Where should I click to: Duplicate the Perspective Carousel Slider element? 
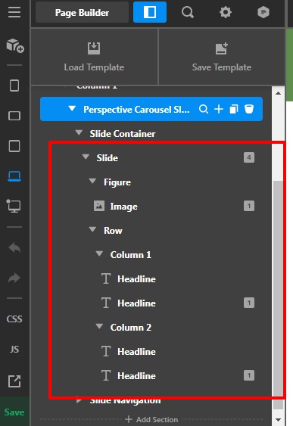pos(234,109)
